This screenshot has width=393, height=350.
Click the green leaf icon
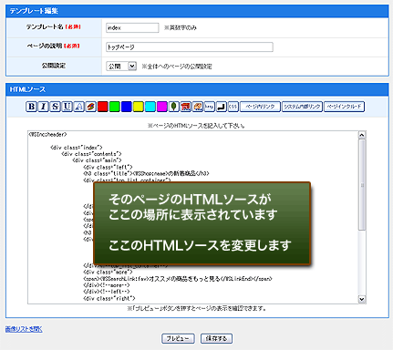(173, 107)
